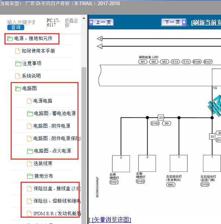Click the 查询 search button
Screen dimensions: 221x224
coord(16,27)
